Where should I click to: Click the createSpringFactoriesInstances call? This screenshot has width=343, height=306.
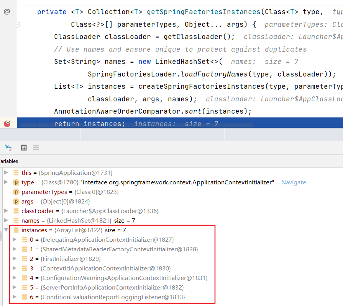pos(202,86)
